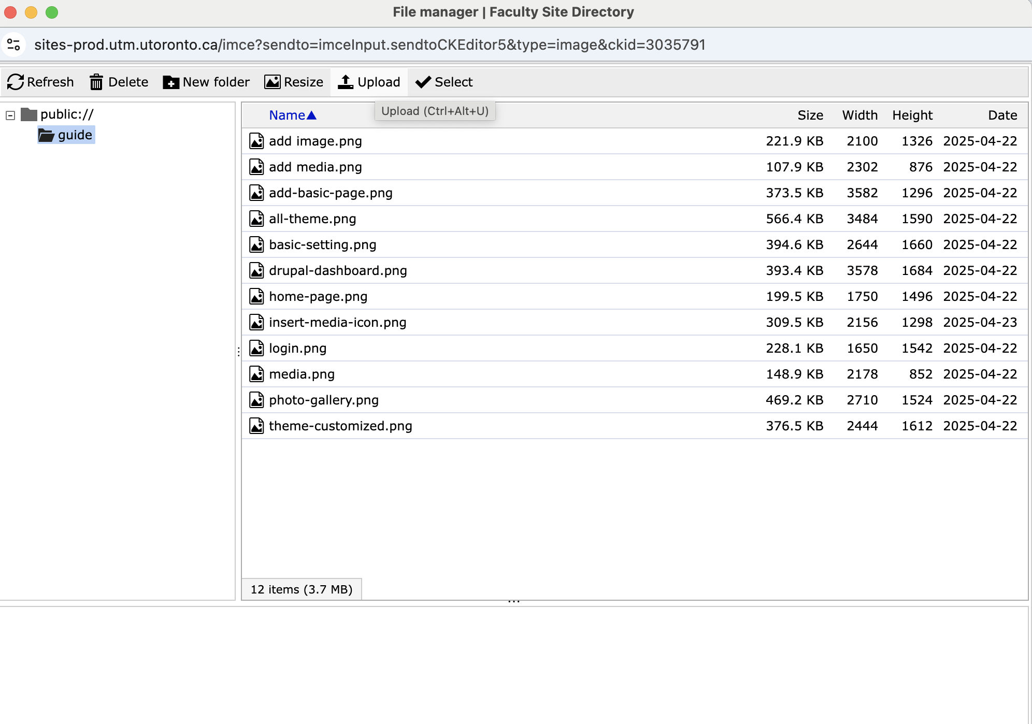The image size is (1032, 724).
Task: Sort files by Date column
Action: [x=1002, y=115]
